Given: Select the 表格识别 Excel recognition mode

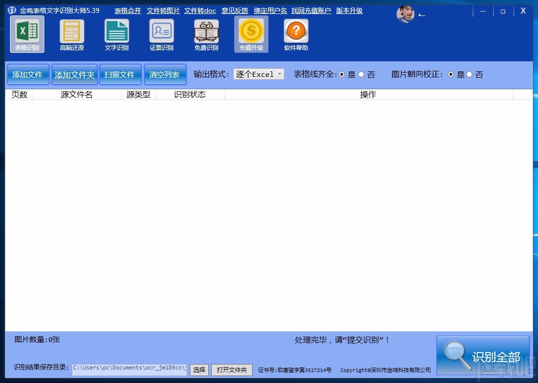Looking at the screenshot, I should 27,34.
